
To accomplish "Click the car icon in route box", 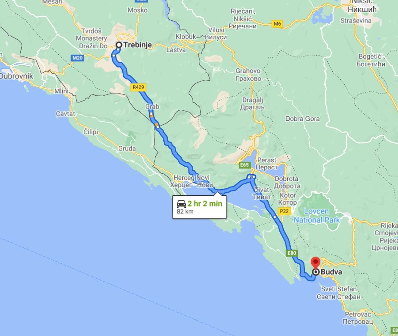I will click(x=181, y=204).
